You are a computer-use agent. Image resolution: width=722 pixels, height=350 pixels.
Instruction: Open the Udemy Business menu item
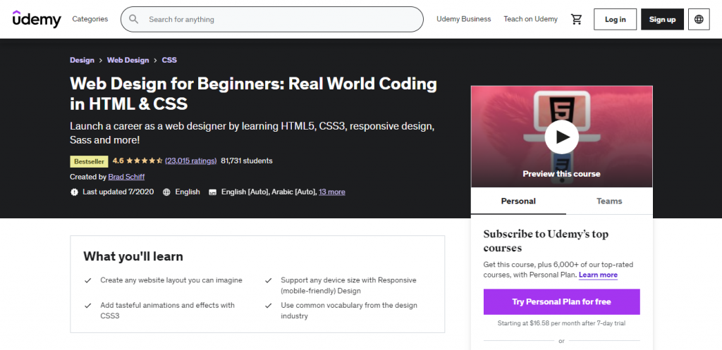pos(463,19)
